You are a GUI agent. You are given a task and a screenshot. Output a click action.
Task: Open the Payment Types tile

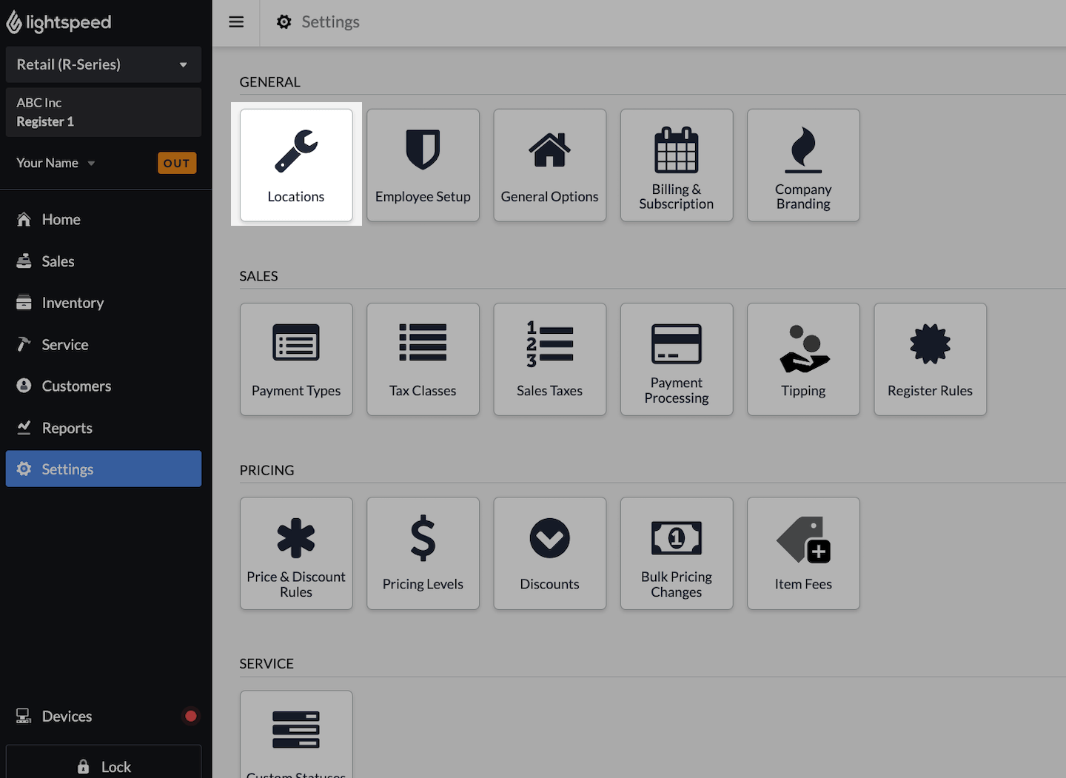(x=296, y=359)
